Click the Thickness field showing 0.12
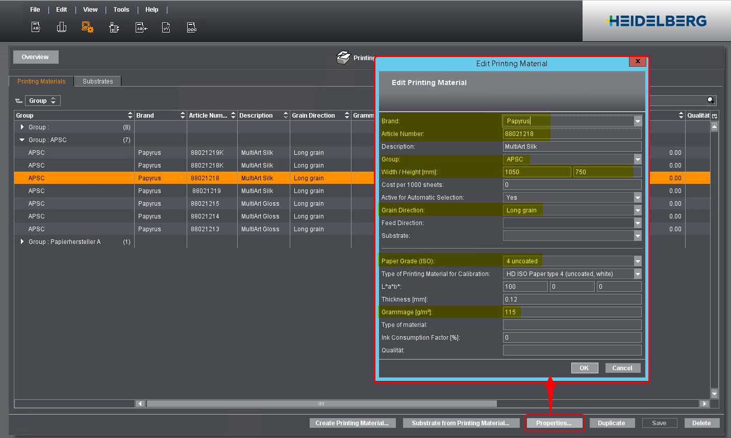 coord(572,299)
